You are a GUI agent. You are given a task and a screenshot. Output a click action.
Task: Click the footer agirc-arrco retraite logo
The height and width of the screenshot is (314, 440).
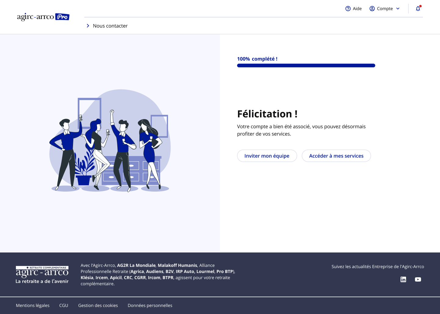point(42,275)
